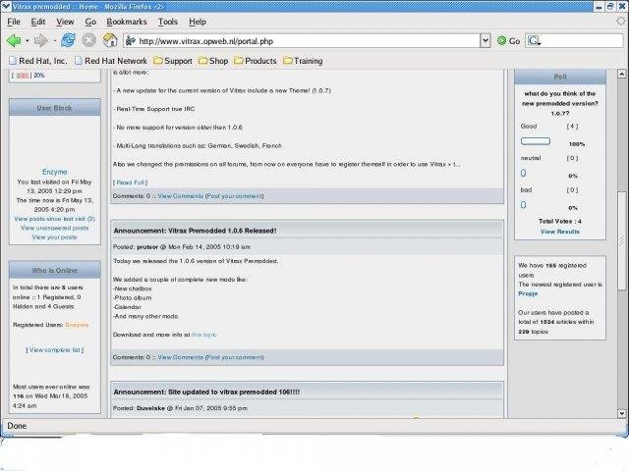This screenshot has height=471, width=629.
Task: Open the Help menu
Action: pyautogui.click(x=198, y=22)
